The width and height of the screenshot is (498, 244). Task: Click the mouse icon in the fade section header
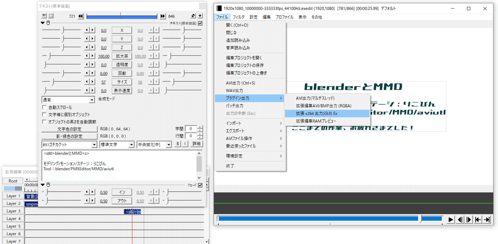(x=48, y=185)
